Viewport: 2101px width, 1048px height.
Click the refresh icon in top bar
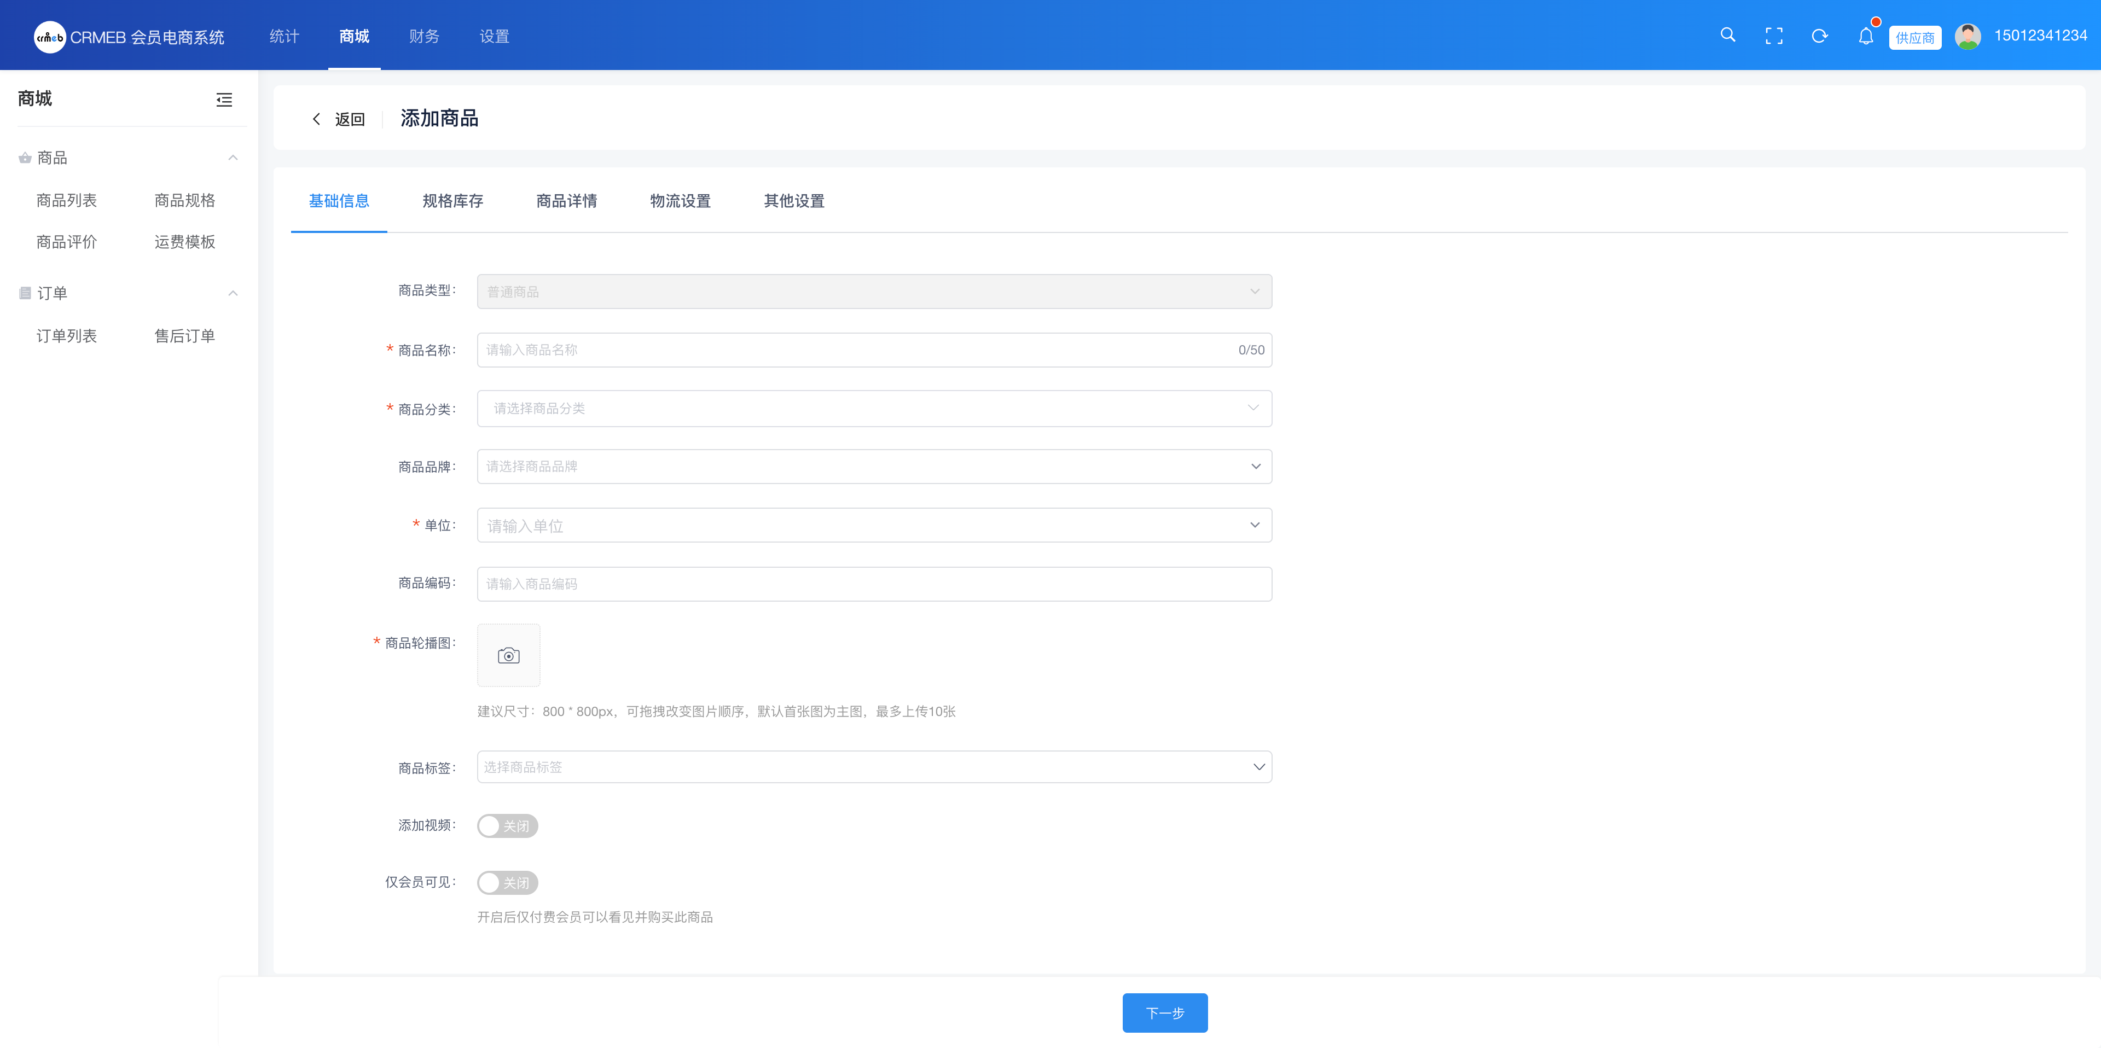point(1819,36)
